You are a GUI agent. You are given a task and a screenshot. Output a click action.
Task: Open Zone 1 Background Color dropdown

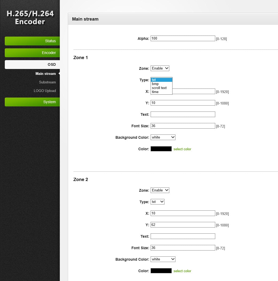(x=163, y=137)
